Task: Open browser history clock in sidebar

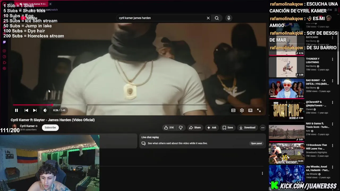Action: 4,57
